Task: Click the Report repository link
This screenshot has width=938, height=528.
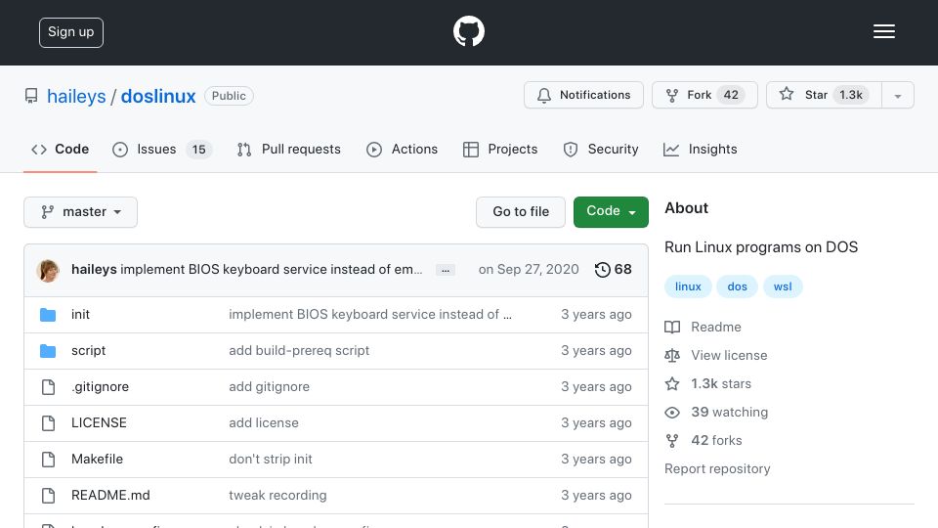Action: [x=717, y=468]
